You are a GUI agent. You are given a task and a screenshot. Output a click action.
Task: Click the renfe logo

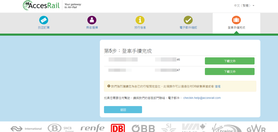[92, 128]
